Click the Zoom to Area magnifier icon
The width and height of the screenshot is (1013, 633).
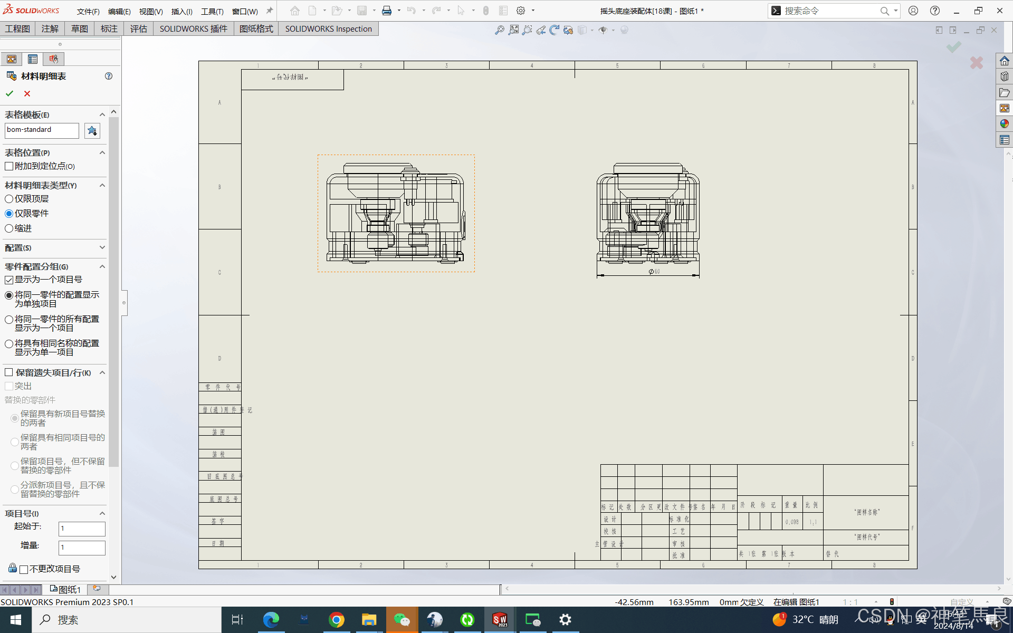[527, 30]
